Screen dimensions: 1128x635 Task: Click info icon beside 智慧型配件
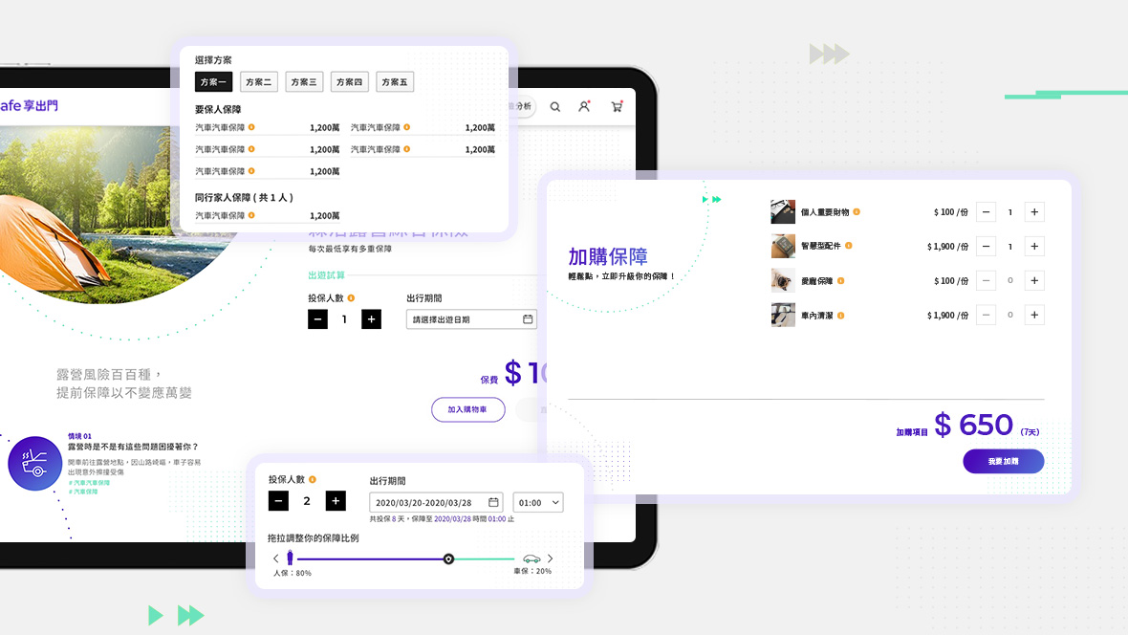click(x=849, y=246)
